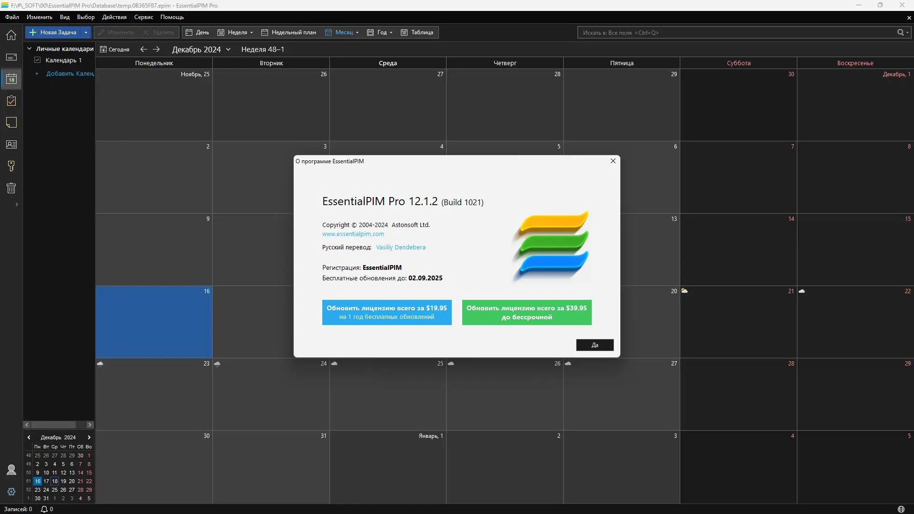
Task: Switch to Недельный план view
Action: click(x=288, y=32)
